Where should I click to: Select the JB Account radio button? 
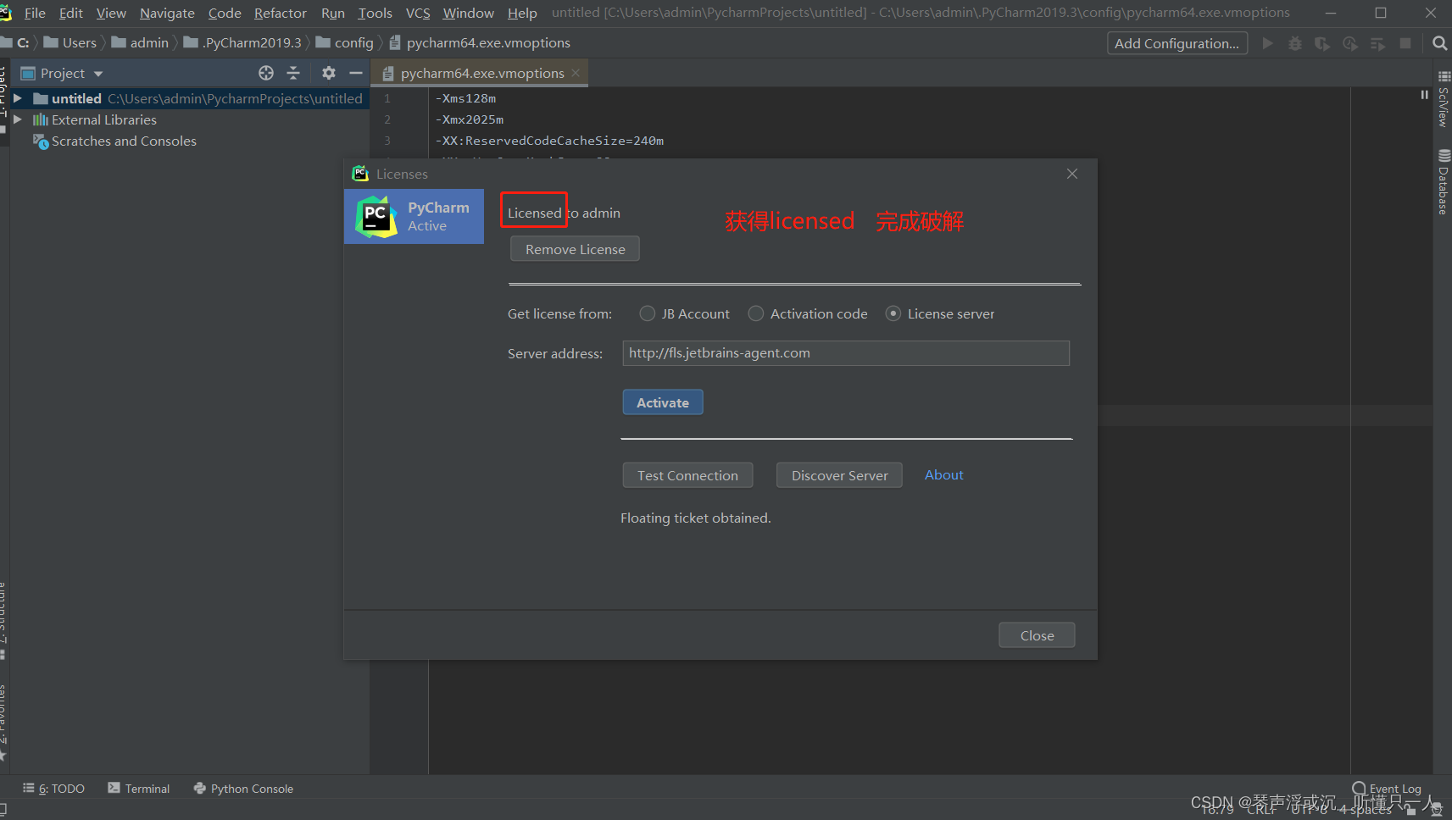click(648, 313)
